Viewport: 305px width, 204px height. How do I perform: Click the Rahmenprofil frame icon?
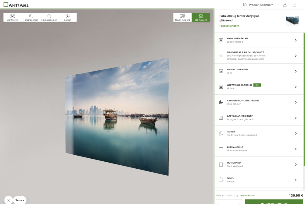coord(221,102)
